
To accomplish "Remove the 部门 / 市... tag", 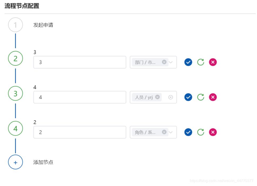I will click(164, 62).
